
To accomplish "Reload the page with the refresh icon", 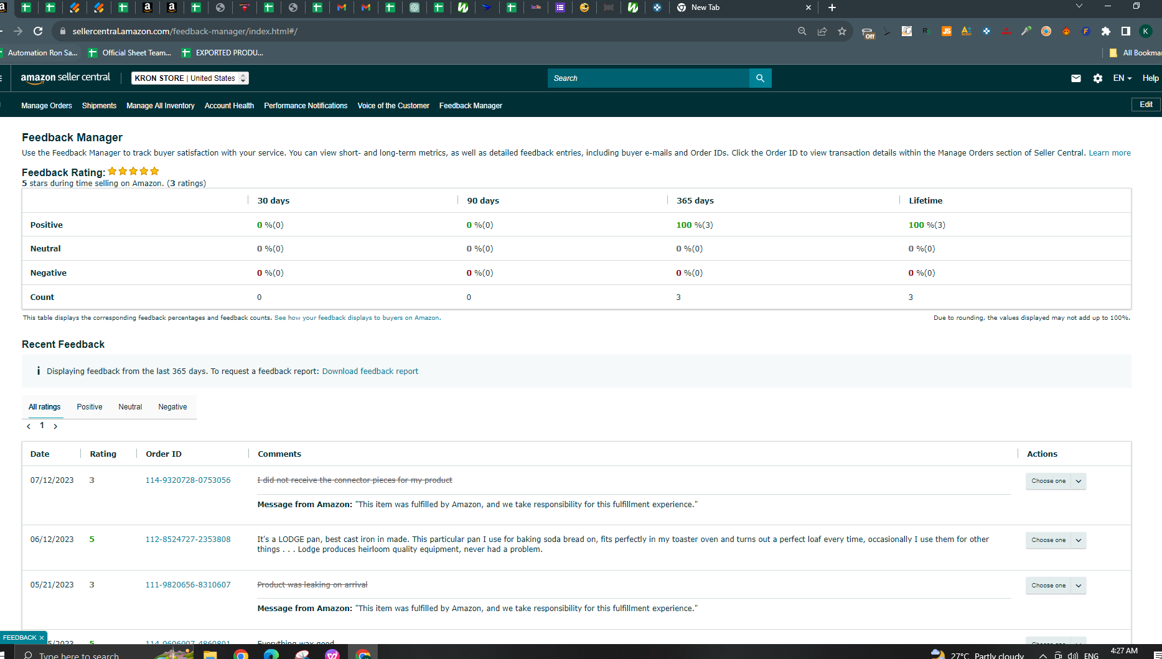I will click(38, 31).
